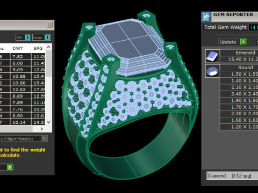Click the table's scroll-down arrow

pos(48,122)
